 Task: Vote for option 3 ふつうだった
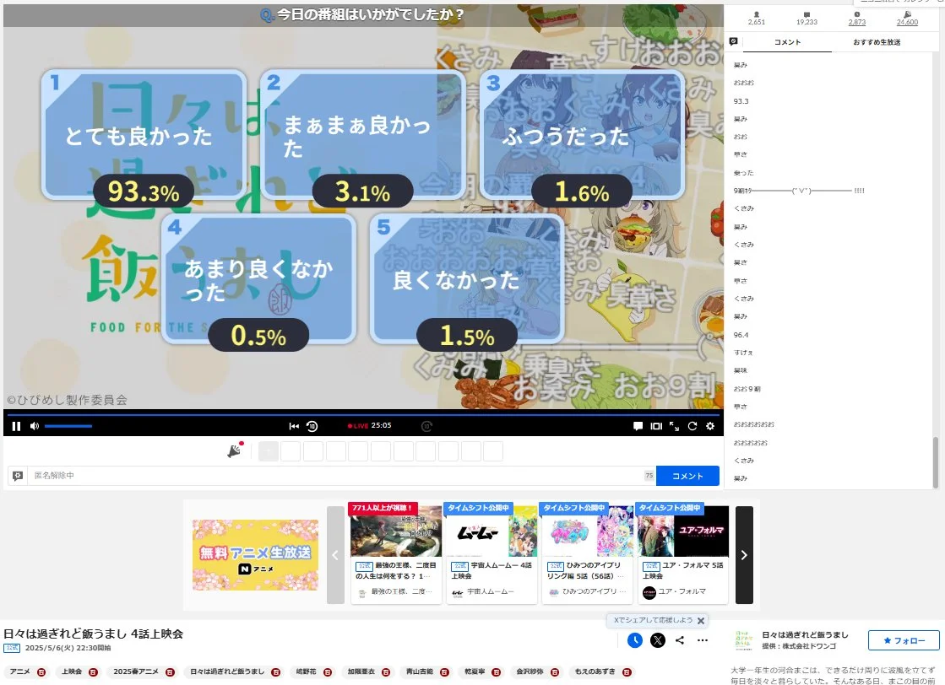pyautogui.click(x=582, y=135)
